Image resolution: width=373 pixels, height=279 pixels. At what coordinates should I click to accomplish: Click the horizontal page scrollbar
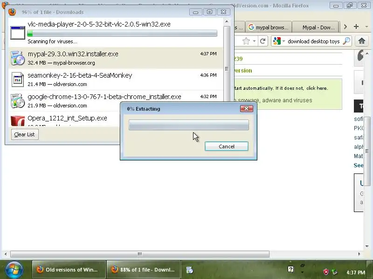point(139,254)
